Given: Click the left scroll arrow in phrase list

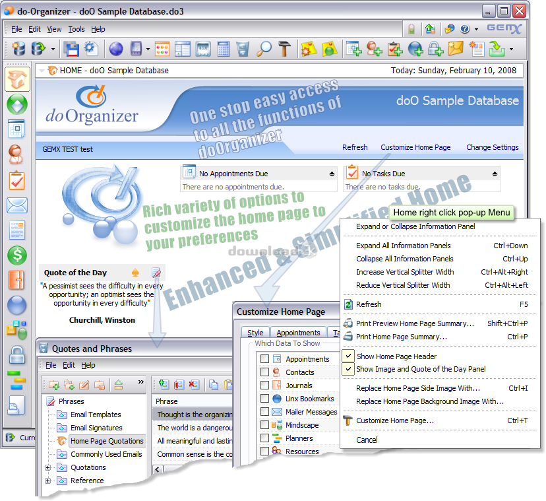Looking at the screenshot, I should click(158, 469).
